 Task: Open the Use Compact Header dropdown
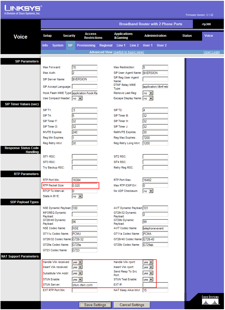pyautogui.click(x=77, y=98)
